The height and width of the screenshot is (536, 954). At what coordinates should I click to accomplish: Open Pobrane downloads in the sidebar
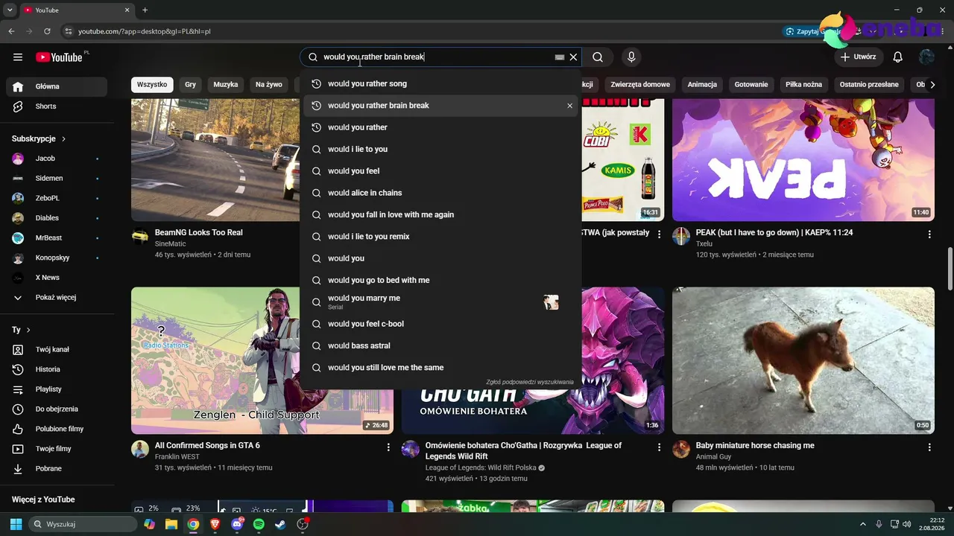coord(57,469)
